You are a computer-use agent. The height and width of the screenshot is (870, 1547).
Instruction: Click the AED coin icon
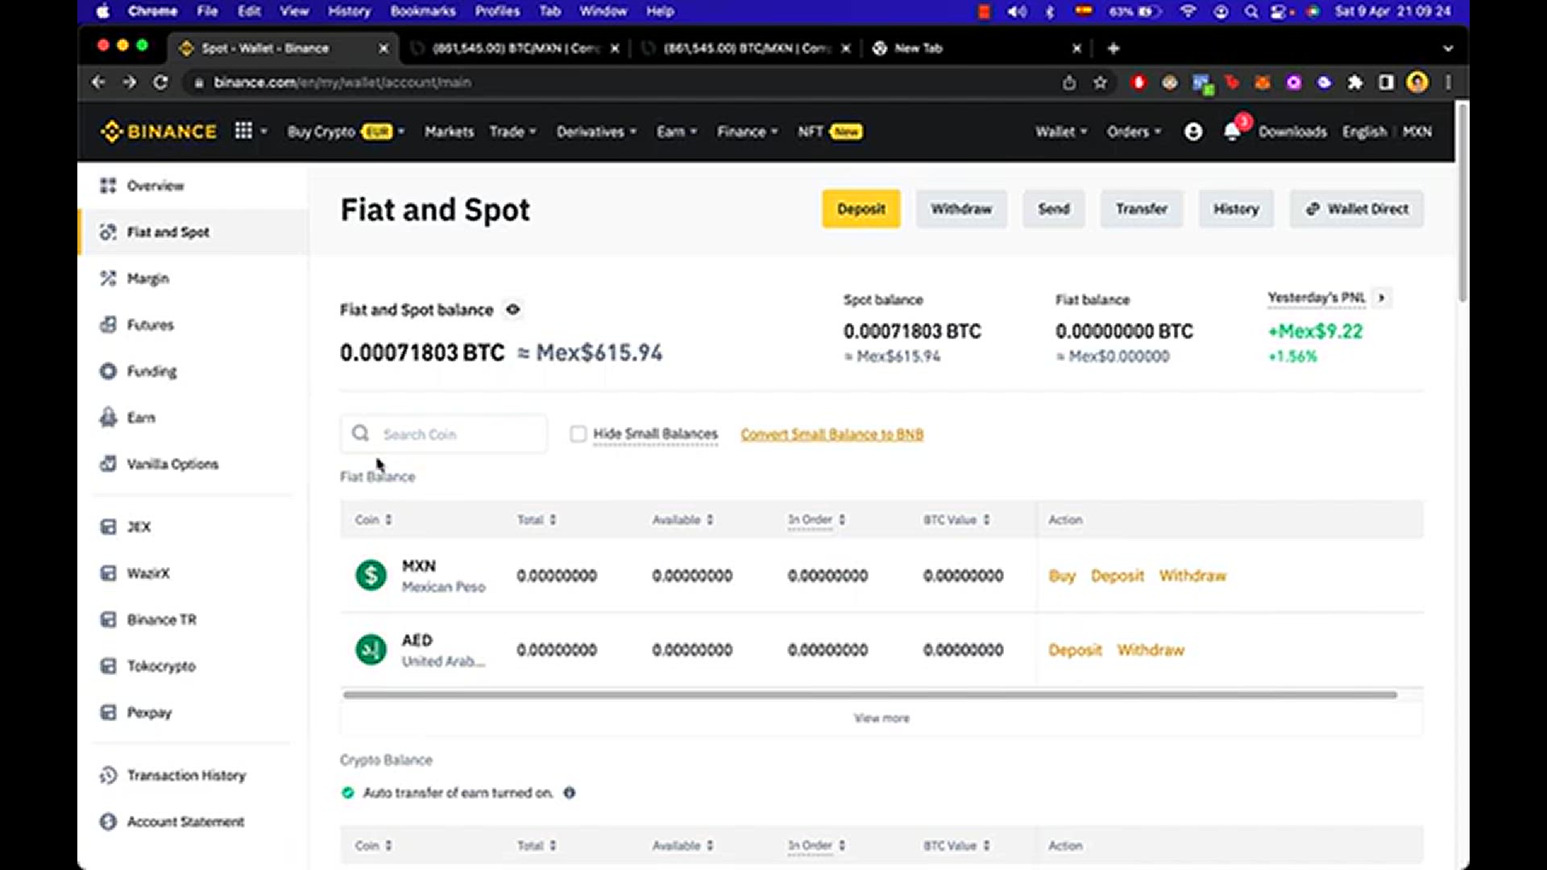371,649
